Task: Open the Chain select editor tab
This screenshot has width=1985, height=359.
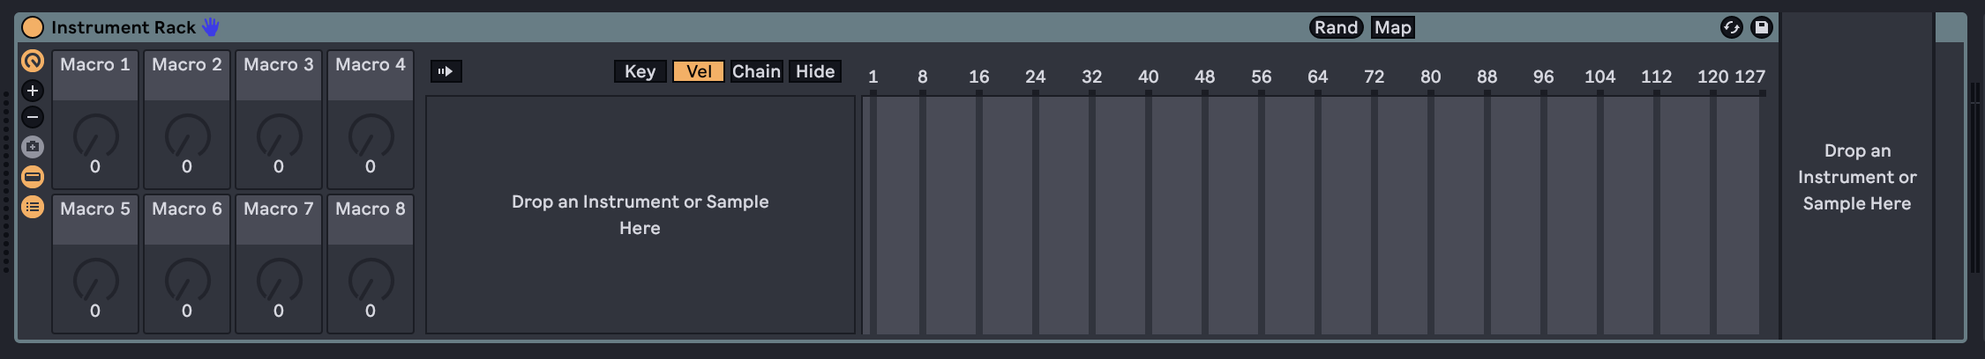Action: coord(756,71)
